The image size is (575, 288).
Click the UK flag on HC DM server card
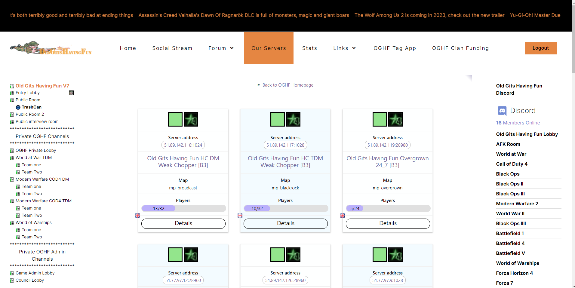click(x=138, y=216)
